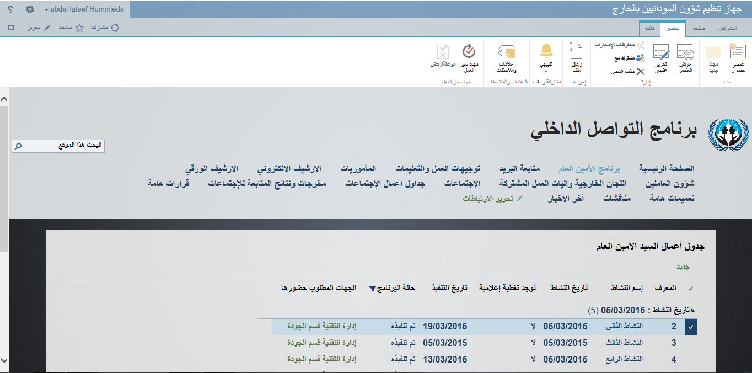This screenshot has height=373, width=752.
Task: Toggle focus-on-content fullscreen icon
Action: pyautogui.click(x=11, y=28)
